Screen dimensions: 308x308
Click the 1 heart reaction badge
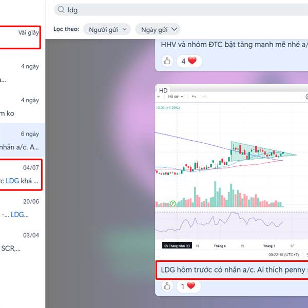(188, 286)
